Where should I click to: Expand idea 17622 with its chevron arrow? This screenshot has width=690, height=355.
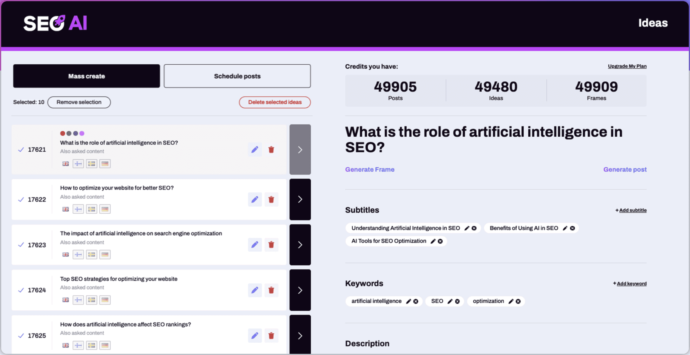tap(300, 200)
